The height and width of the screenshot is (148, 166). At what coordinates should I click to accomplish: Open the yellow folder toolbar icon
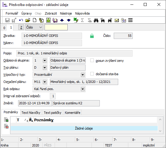point(28,20)
